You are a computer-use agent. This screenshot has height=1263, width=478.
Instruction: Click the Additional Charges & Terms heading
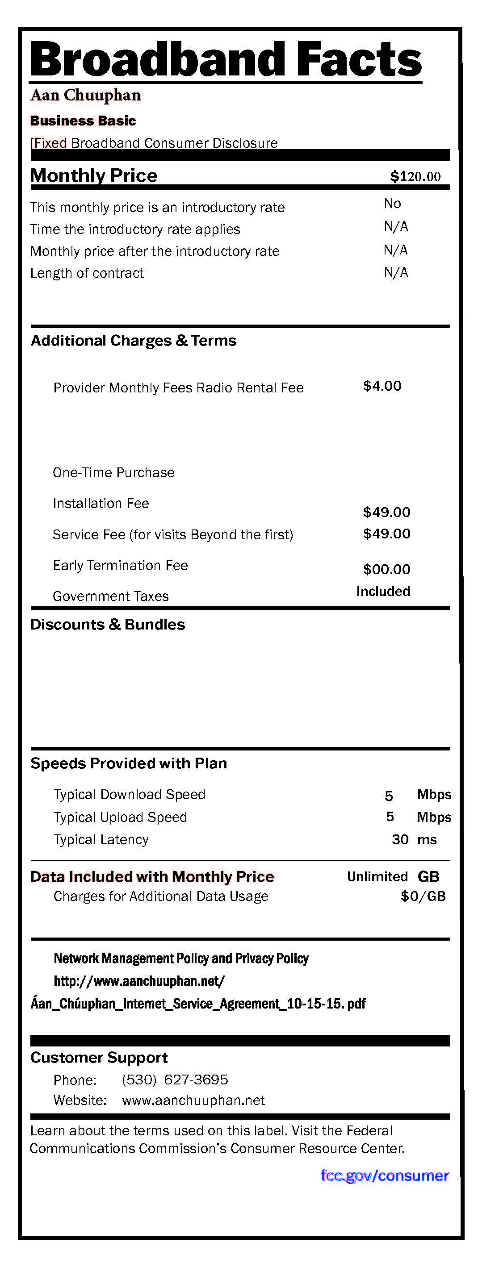click(x=134, y=340)
